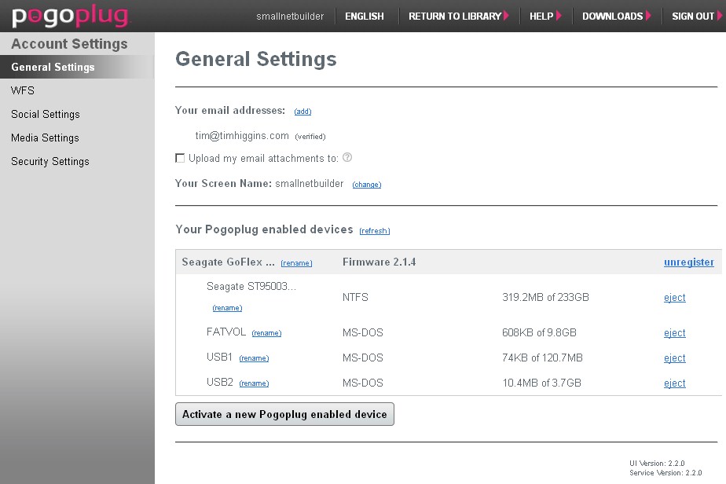Screen dimensions: 726x484
Task: Eject the USB2 drive
Action: click(675, 383)
